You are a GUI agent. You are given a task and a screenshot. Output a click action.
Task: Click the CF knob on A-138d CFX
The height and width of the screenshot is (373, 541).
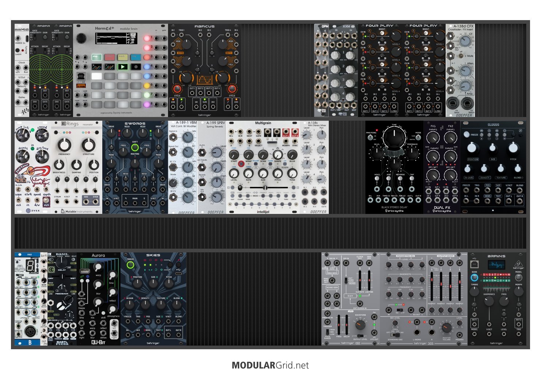pyautogui.click(x=465, y=41)
